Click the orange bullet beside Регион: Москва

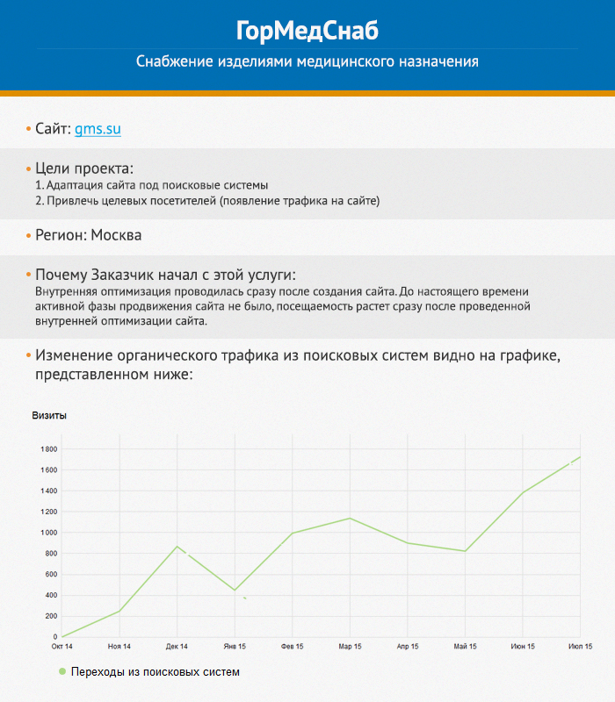28,236
